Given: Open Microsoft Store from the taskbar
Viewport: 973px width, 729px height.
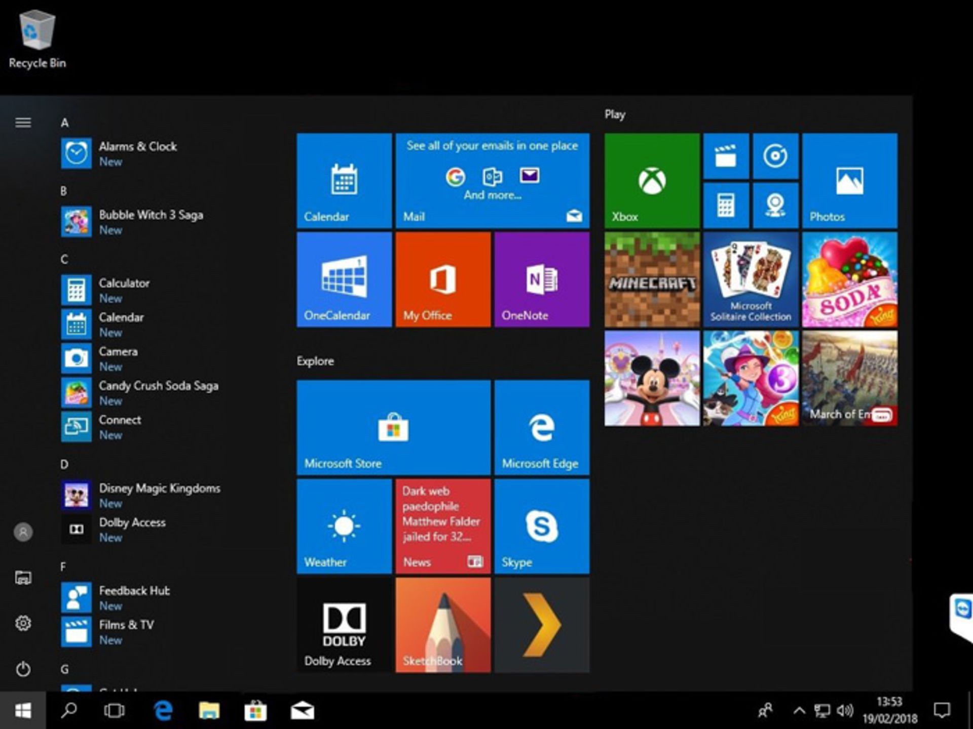Looking at the screenshot, I should click(x=255, y=711).
